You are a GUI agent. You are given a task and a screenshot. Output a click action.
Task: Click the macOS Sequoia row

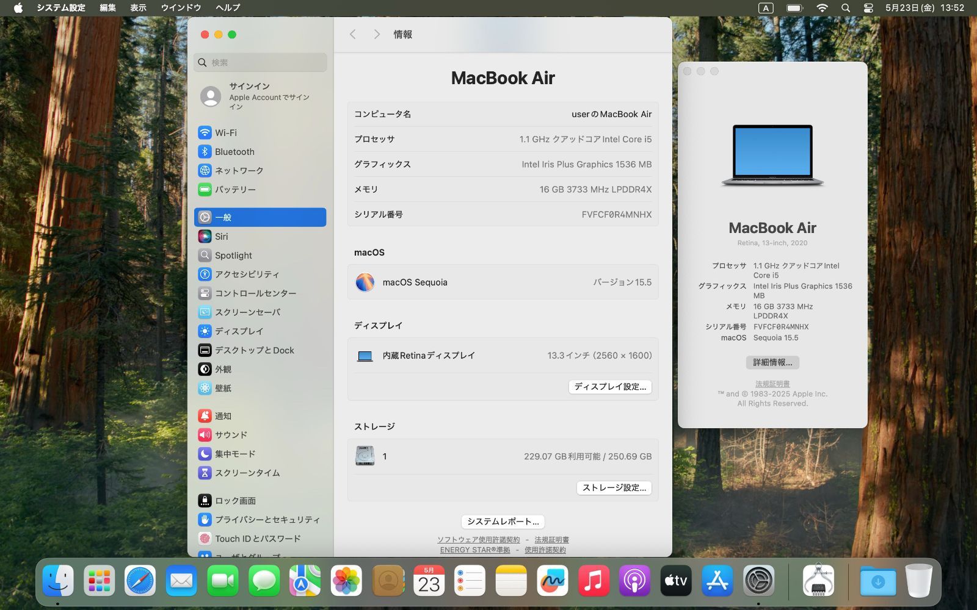(x=503, y=282)
